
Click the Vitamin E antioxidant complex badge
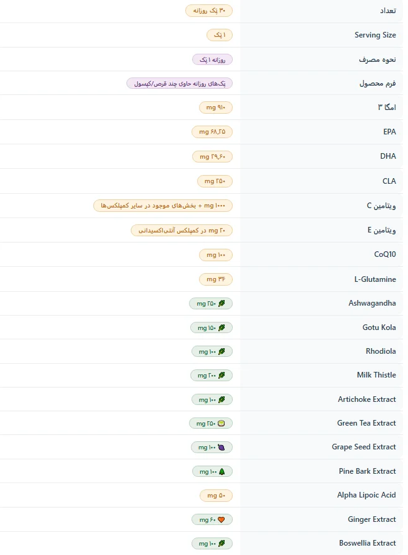click(x=181, y=231)
